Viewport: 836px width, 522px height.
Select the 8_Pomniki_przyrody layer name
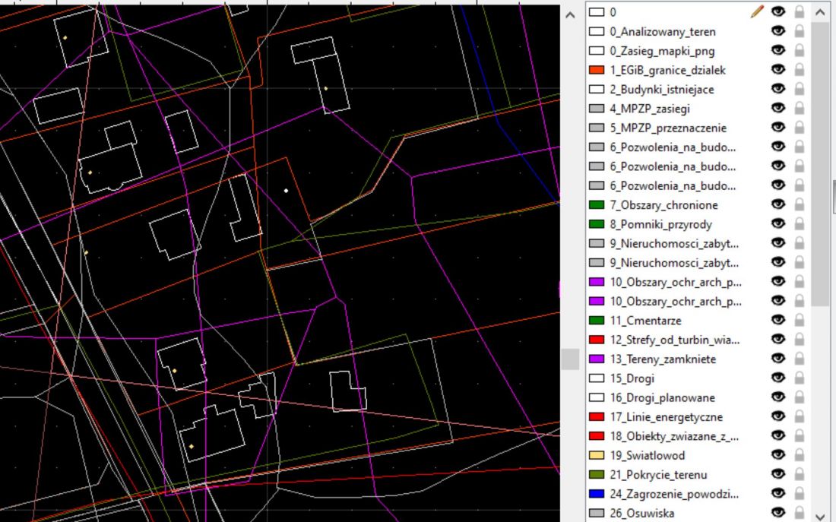click(x=661, y=224)
